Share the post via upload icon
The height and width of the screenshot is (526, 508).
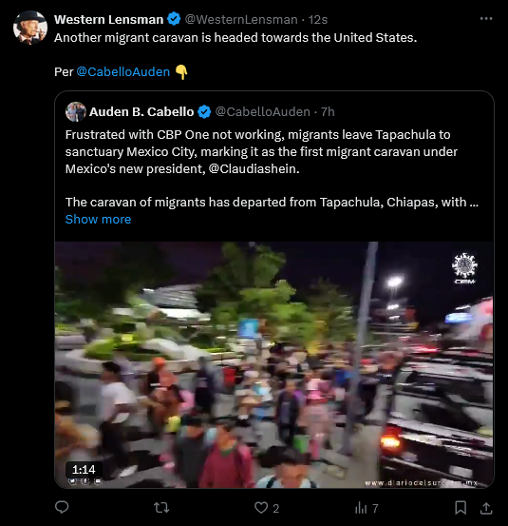[486, 508]
